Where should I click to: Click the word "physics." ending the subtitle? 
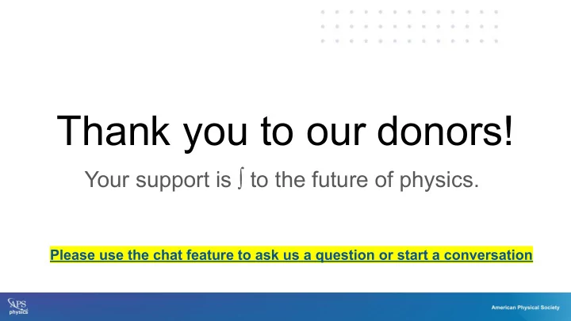coord(439,180)
